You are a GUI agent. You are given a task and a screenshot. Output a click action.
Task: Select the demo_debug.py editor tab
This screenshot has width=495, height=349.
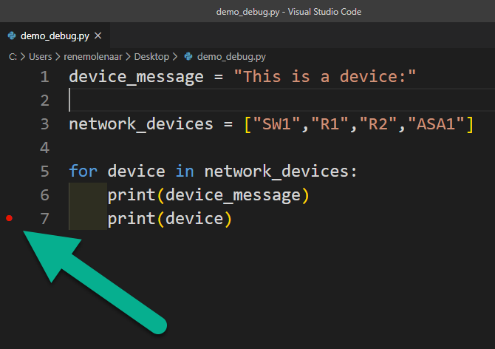point(55,35)
